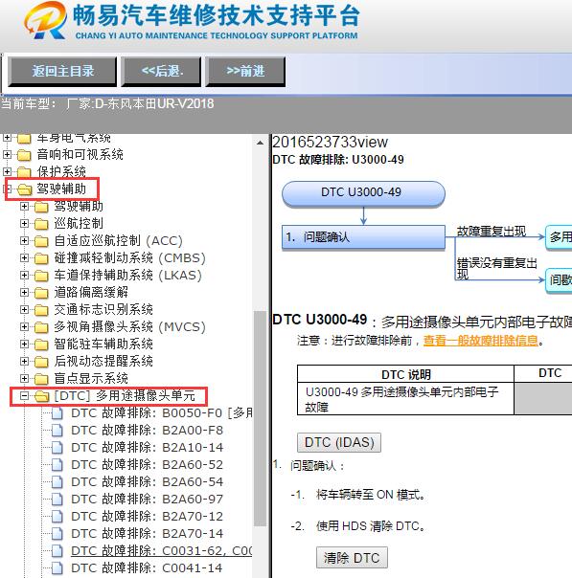Click the 自适应巡航控制 (ACC) folder icon
This screenshot has width=572, height=578.
pos(41,241)
